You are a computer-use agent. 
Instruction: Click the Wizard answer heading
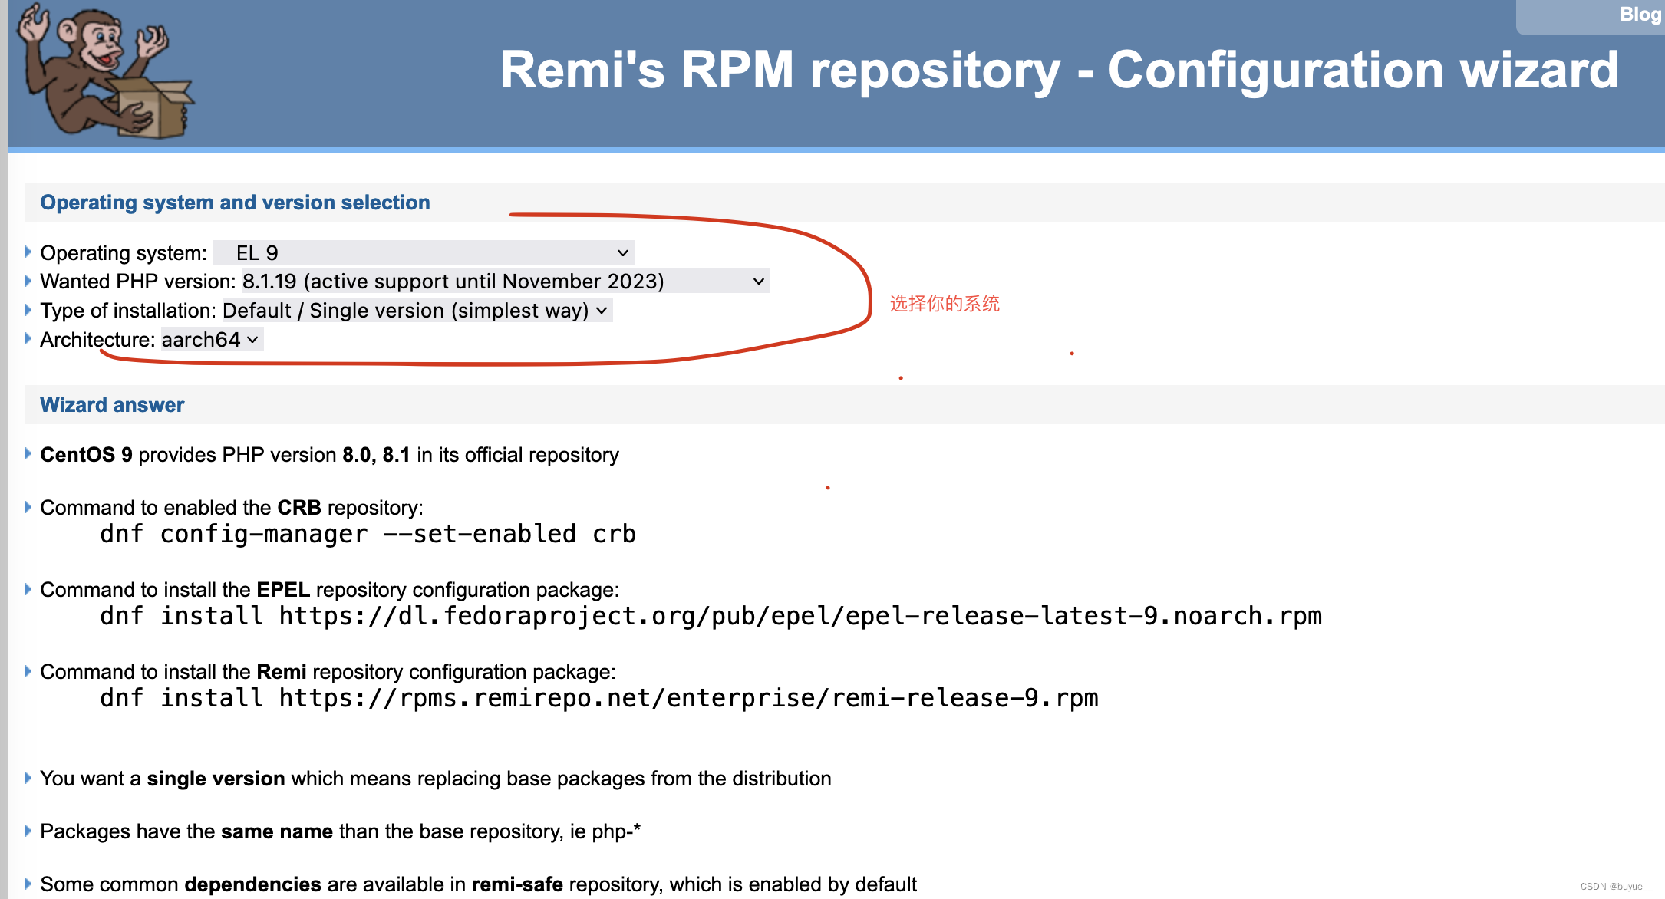point(112,405)
